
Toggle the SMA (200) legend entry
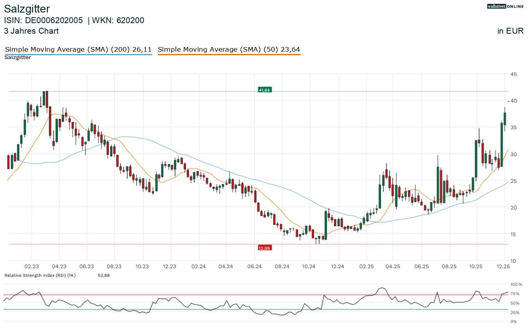78,49
